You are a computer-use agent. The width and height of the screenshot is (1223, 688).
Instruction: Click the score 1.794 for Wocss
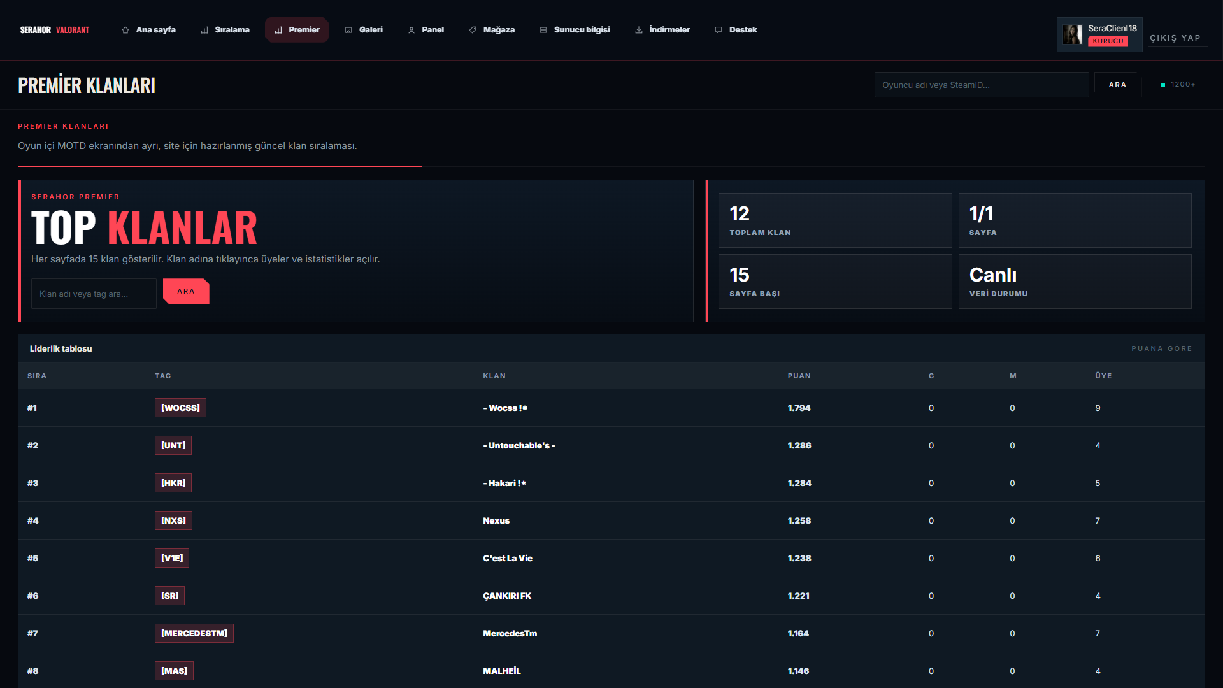tap(799, 408)
